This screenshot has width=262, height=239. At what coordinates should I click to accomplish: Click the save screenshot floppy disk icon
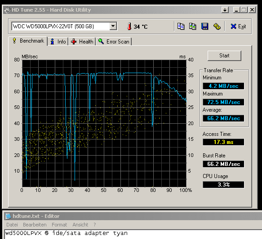click(x=204, y=26)
